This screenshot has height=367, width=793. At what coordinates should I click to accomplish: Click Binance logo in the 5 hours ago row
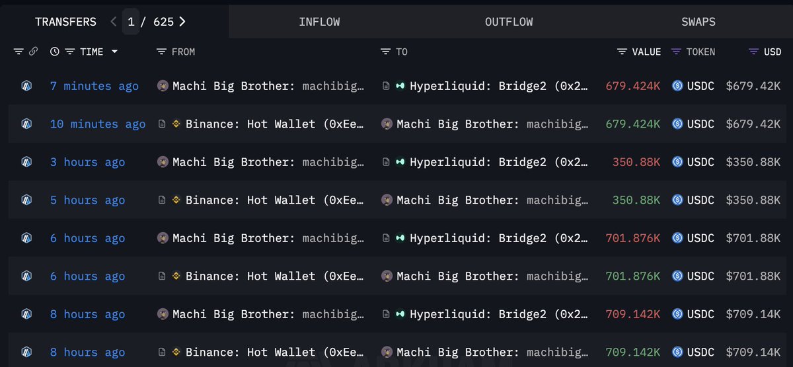pyautogui.click(x=176, y=200)
